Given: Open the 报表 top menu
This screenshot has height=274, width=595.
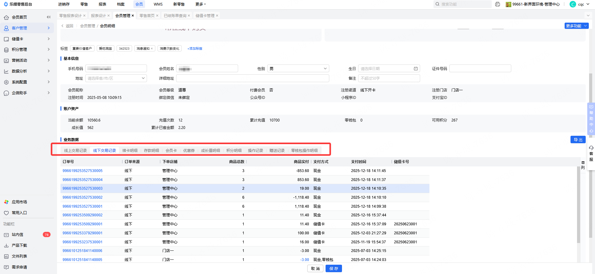Looking at the screenshot, I should (x=102, y=4).
